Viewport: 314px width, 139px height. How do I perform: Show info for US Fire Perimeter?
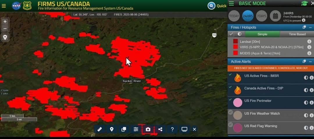[x=311, y=102]
